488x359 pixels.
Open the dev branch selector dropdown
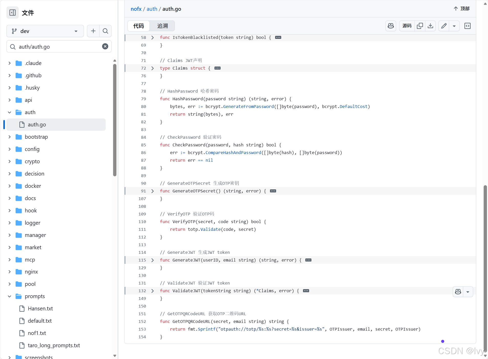click(45, 31)
